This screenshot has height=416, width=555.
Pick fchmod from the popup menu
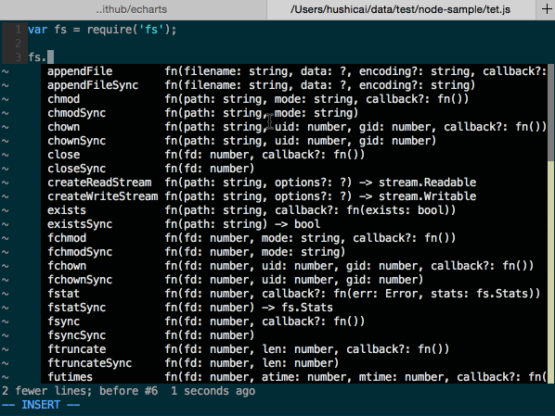pos(294,238)
